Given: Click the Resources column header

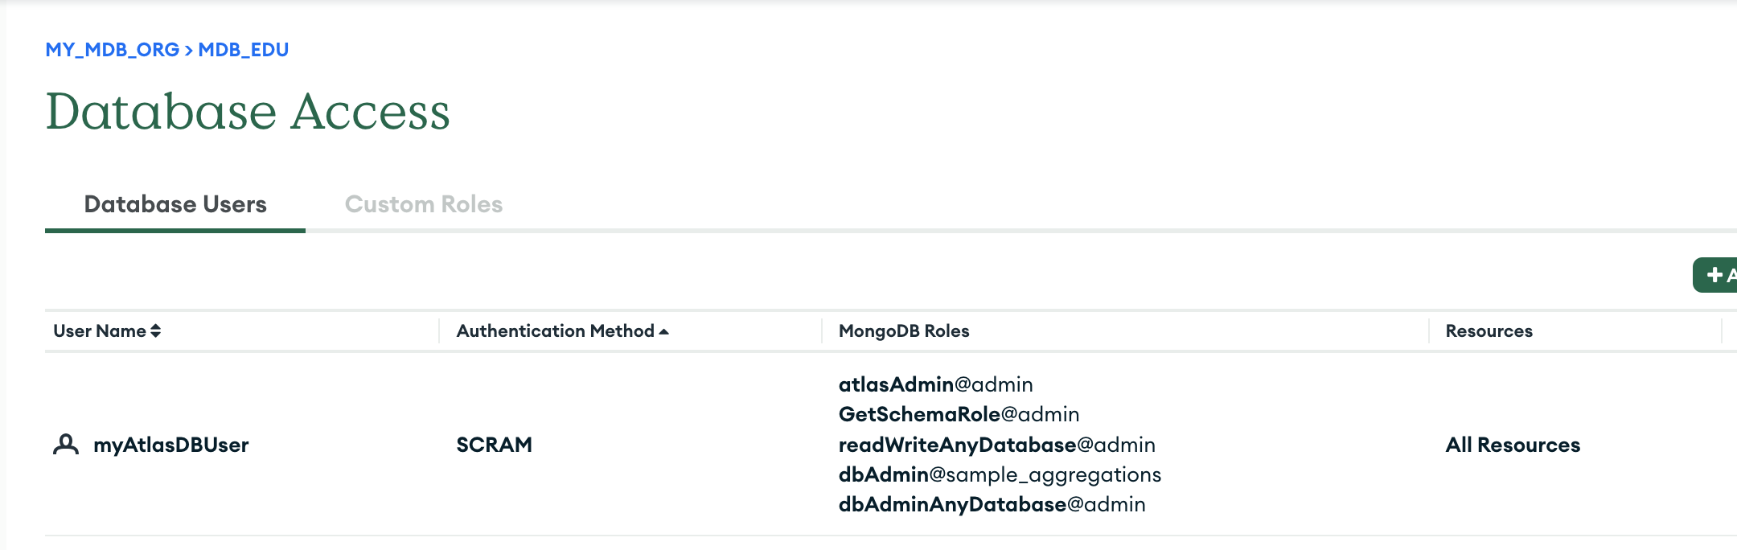Looking at the screenshot, I should tap(1489, 330).
